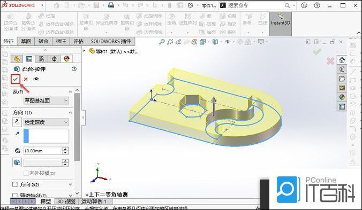Viewport: 362px width, 210px height.
Task: Select the 运动算例 1 bottom tab
Action: (94, 201)
